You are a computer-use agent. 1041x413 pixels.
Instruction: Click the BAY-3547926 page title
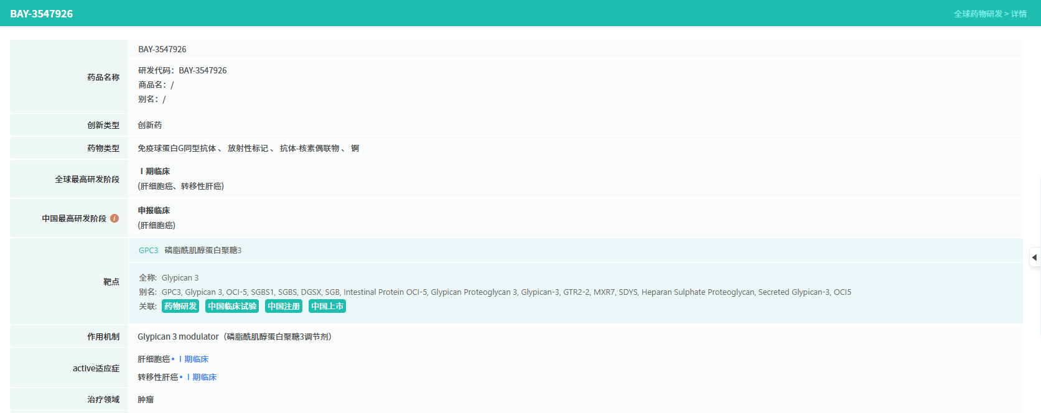pos(42,14)
